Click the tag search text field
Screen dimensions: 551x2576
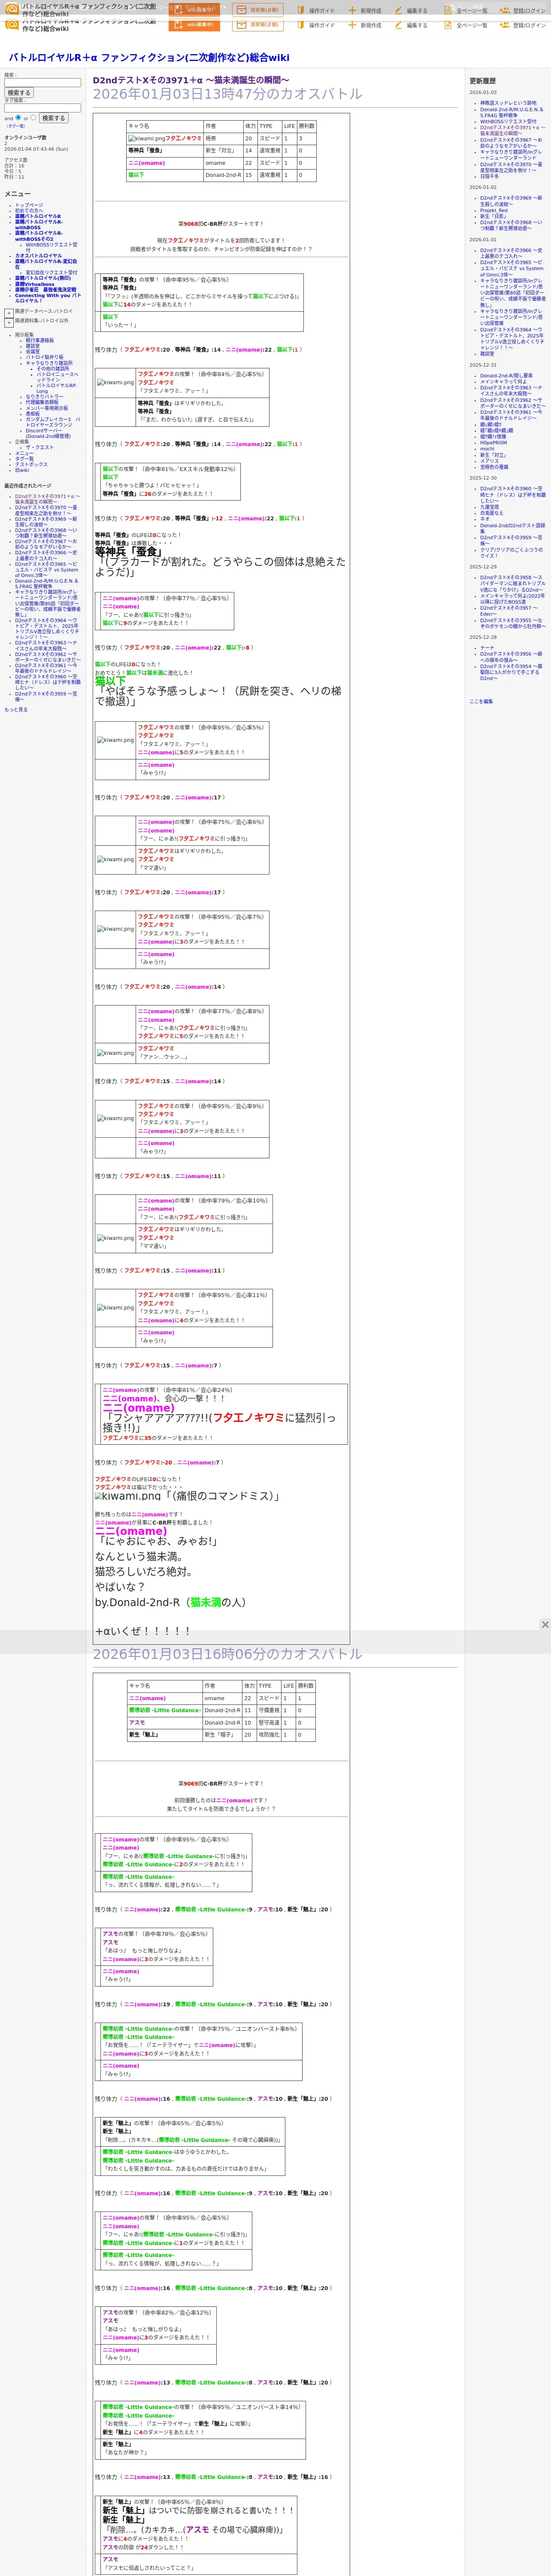point(42,108)
